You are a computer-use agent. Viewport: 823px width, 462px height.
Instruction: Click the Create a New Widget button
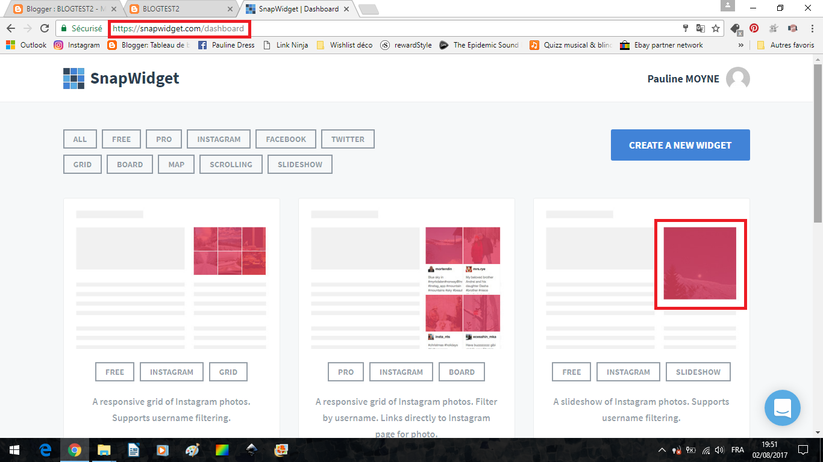(680, 145)
